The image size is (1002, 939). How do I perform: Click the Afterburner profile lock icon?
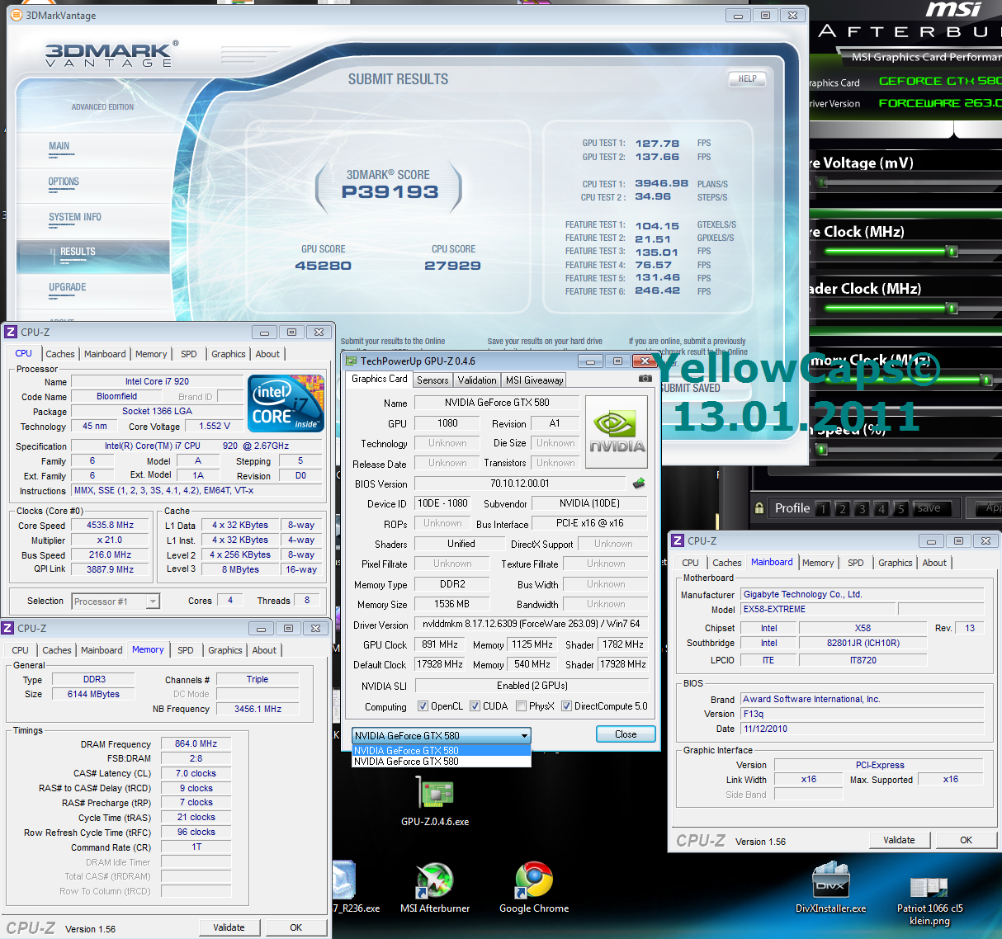pos(759,507)
